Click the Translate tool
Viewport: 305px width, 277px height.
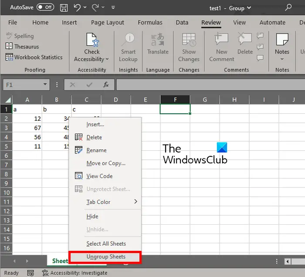(x=158, y=44)
